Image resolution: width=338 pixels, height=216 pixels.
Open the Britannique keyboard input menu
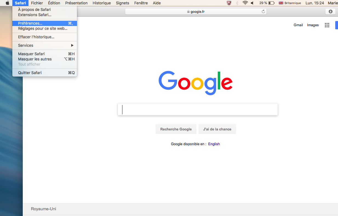290,3
